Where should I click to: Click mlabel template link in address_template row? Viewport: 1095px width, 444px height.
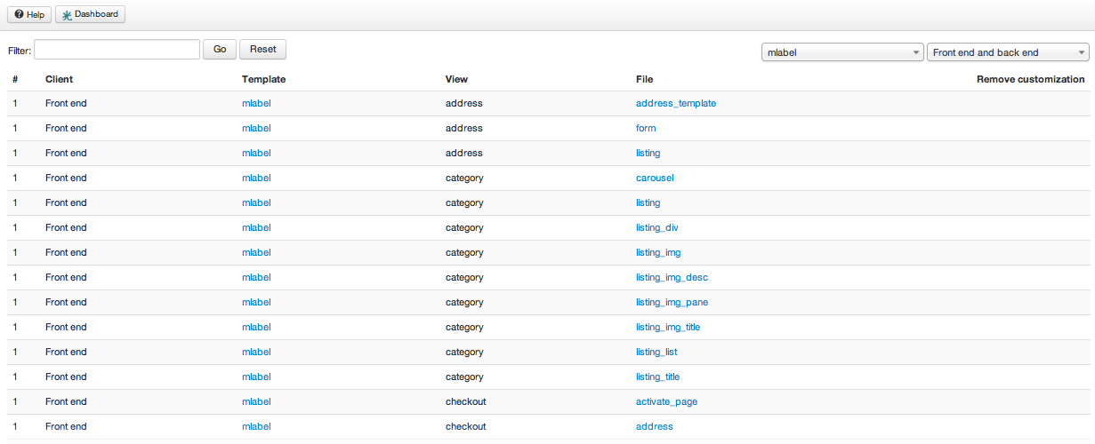256,103
